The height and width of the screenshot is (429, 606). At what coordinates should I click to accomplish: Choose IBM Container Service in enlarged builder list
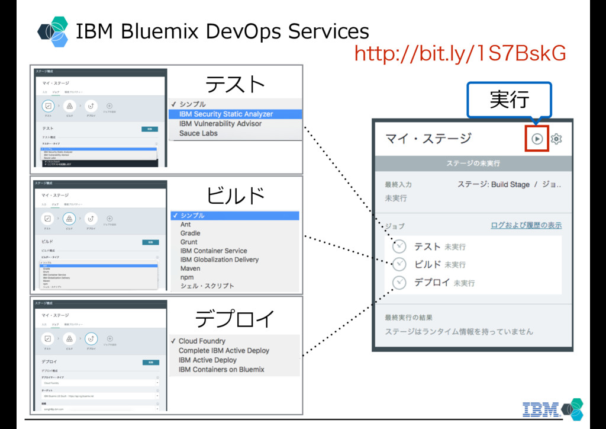(235, 251)
